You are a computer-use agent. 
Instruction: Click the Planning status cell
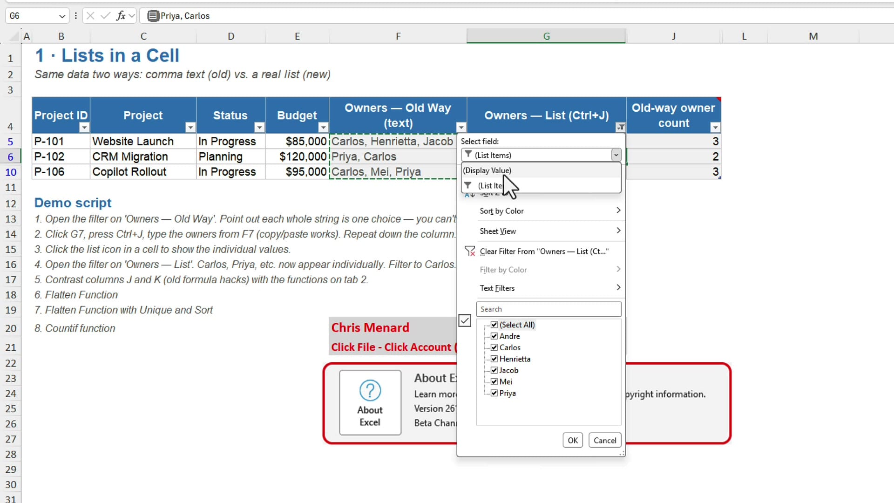[230, 157]
